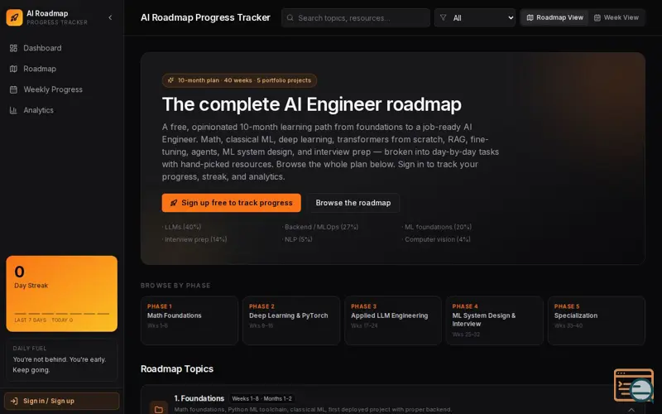Click the Daily Fuel quote box
This screenshot has width=662, height=414.
click(x=61, y=359)
